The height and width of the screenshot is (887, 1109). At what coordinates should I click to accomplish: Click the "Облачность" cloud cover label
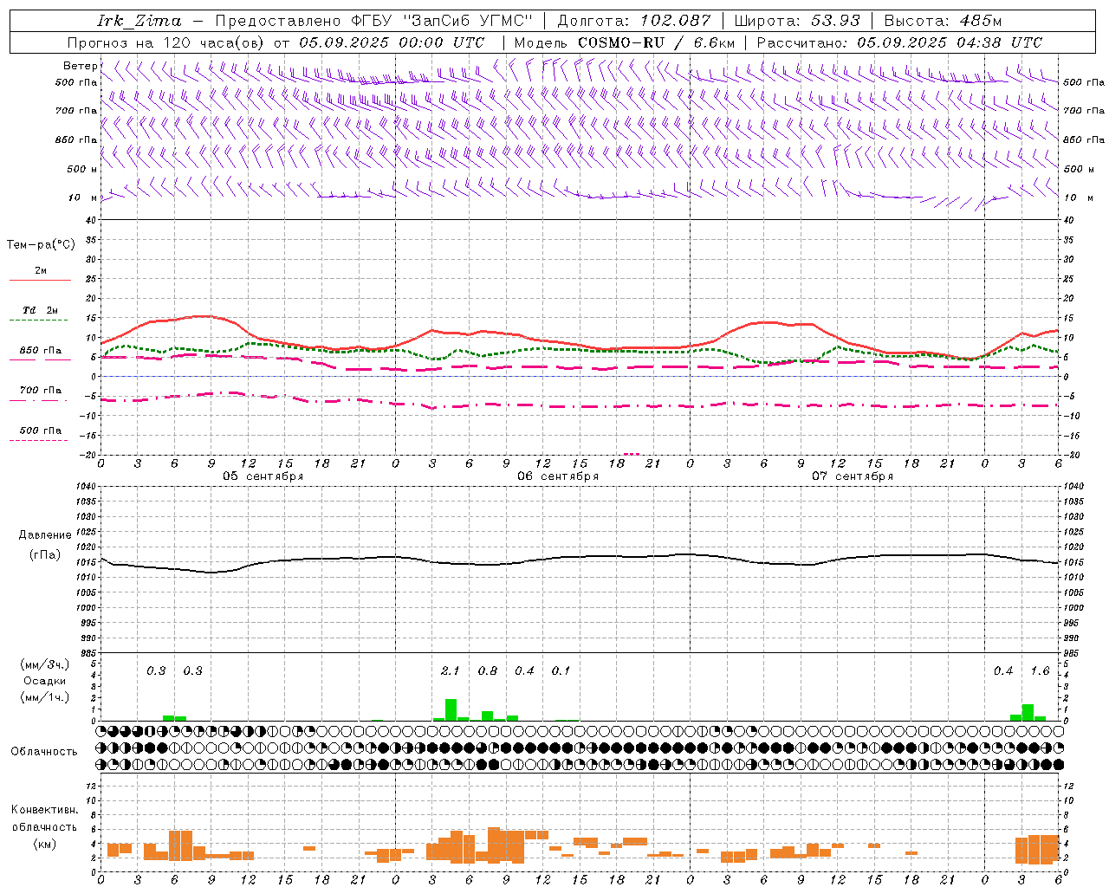pyautogui.click(x=44, y=752)
